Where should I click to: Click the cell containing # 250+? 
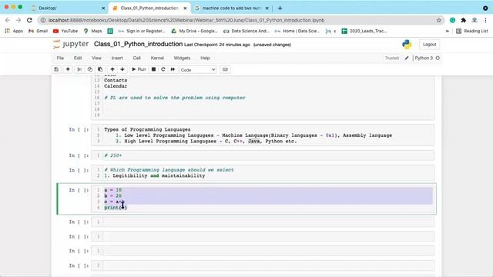(x=263, y=155)
